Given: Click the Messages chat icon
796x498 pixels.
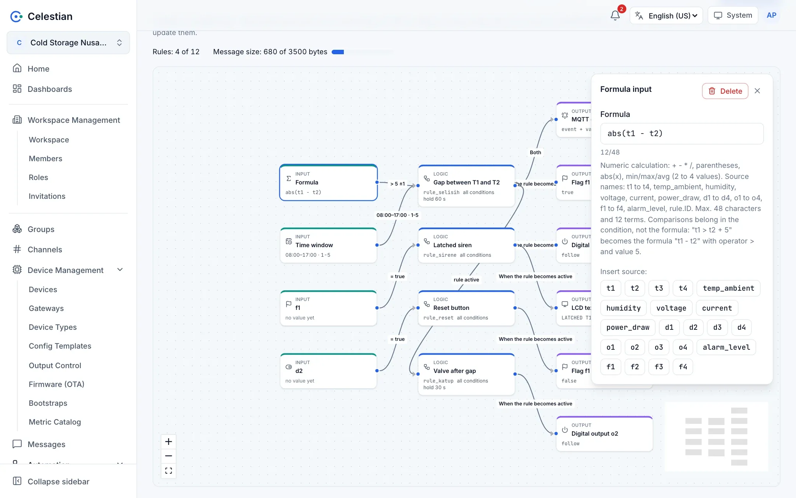Looking at the screenshot, I should coord(17,444).
